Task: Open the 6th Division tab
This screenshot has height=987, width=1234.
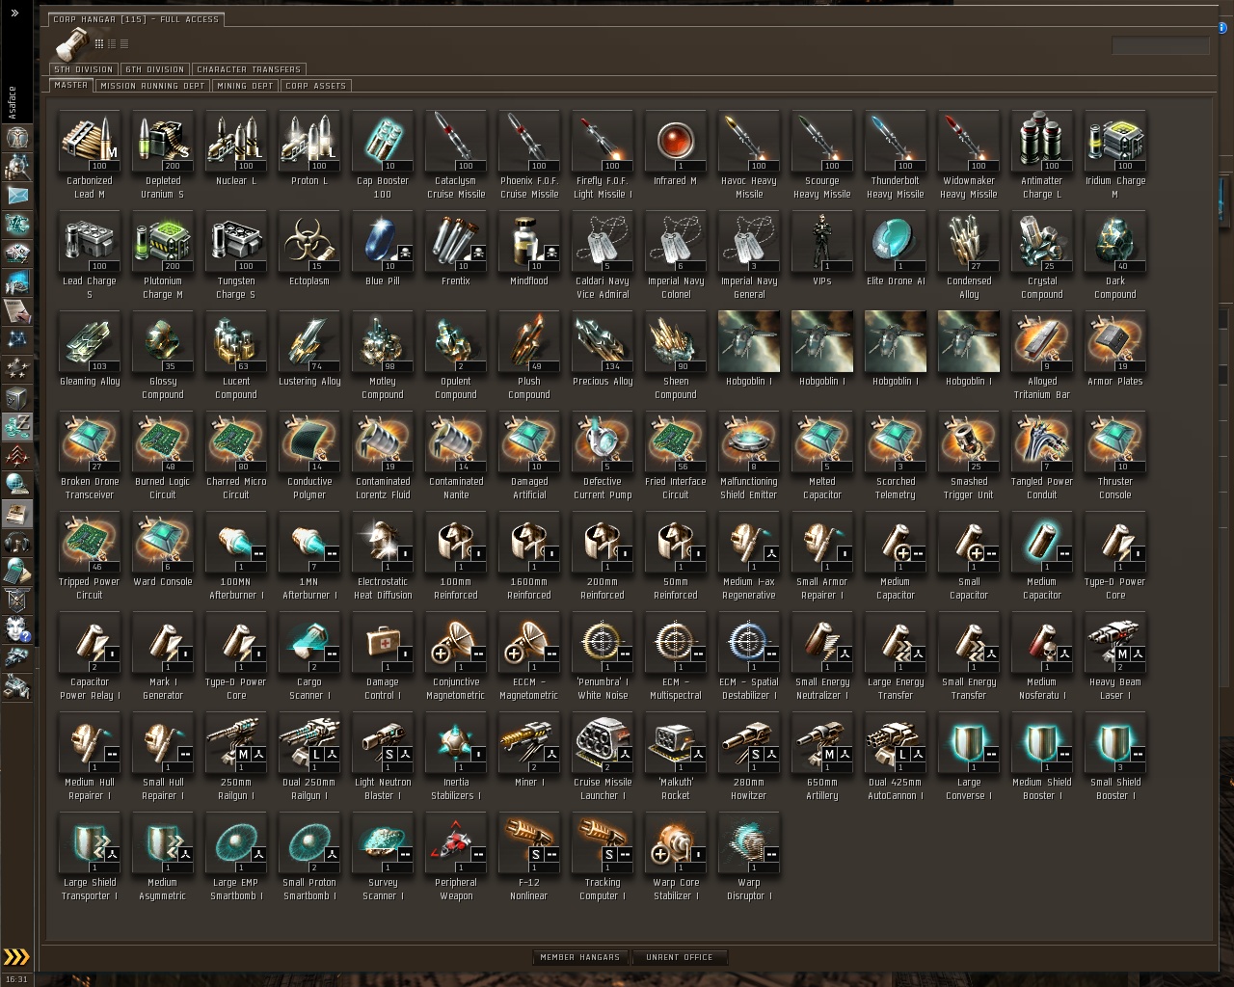Action: click(x=154, y=69)
